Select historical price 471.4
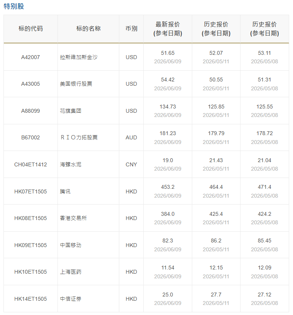The image size is (293, 315). coord(264,187)
